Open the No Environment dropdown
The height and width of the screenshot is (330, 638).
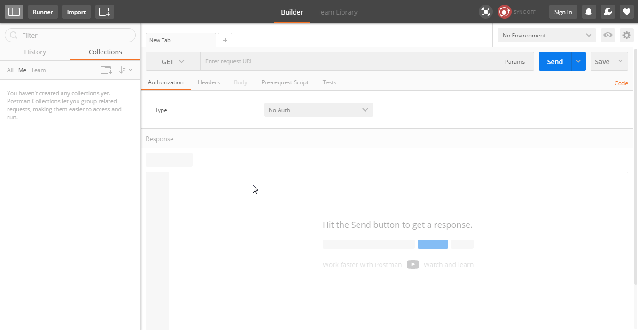click(546, 35)
